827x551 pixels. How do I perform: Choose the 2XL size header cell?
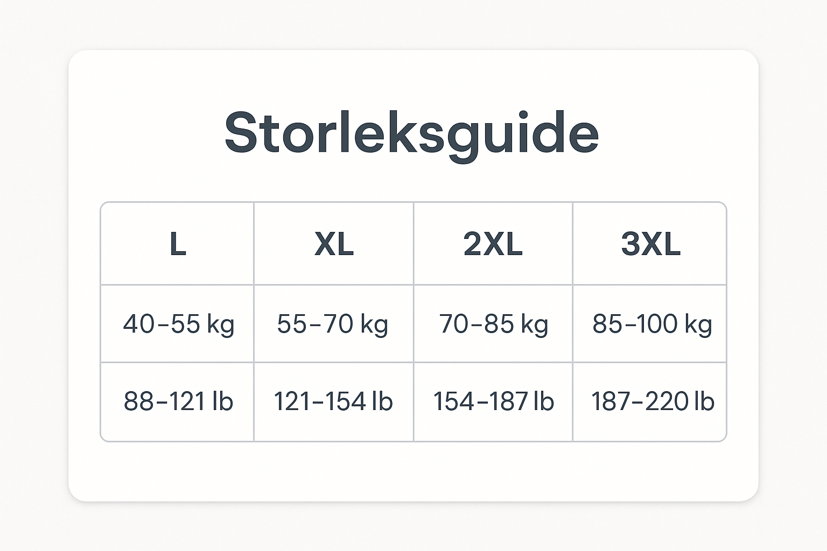tap(493, 244)
